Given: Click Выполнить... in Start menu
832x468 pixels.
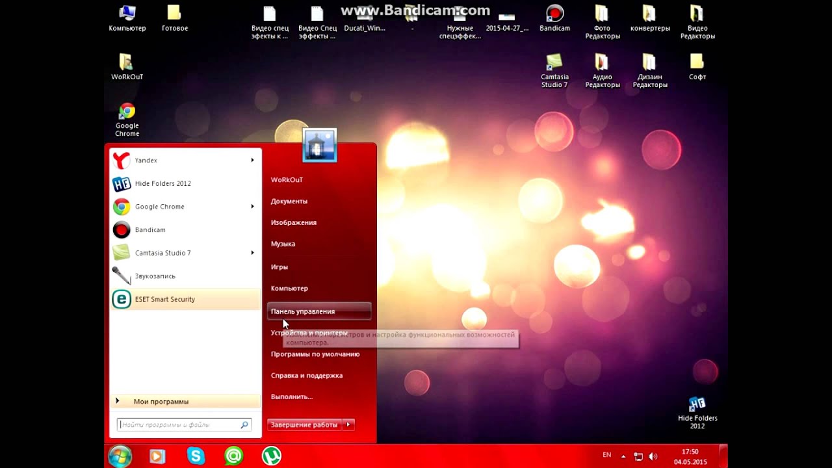Looking at the screenshot, I should [x=292, y=396].
